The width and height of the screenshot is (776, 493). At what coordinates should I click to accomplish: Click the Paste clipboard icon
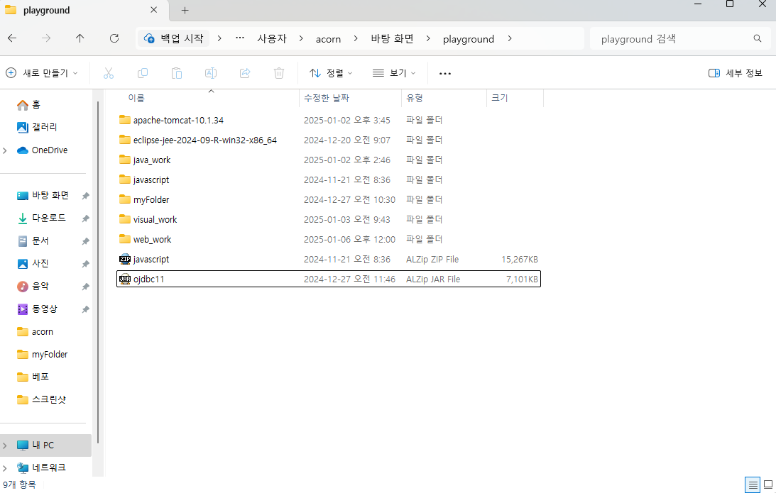click(177, 73)
